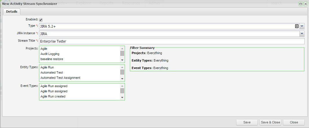Image resolution: width=309 pixels, height=128 pixels.
Task: Uncheck the Enabled checkbox
Action: [41, 20]
